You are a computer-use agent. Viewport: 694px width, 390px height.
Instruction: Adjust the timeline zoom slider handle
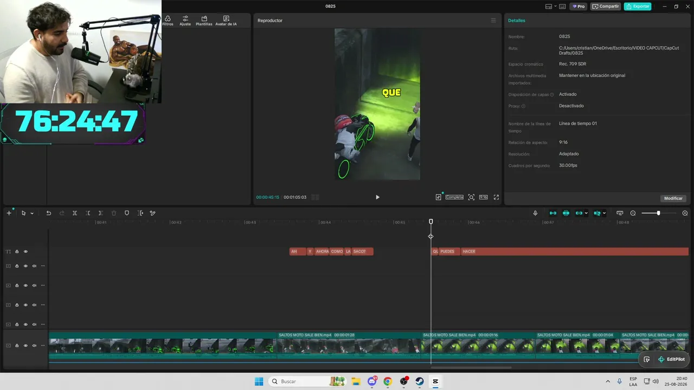[658, 213]
